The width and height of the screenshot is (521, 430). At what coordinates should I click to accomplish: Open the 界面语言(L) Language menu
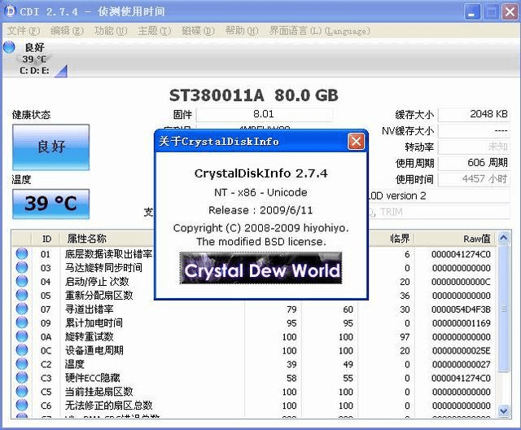319,31
